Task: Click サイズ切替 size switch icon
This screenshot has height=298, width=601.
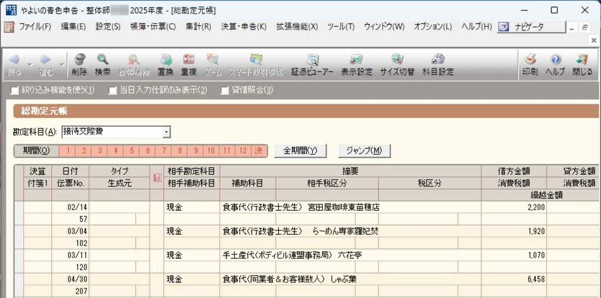Action: (397, 59)
